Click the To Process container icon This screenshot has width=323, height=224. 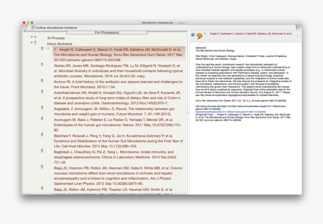click(x=35, y=37)
